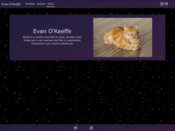Click the mail icon in the footer

pyautogui.click(x=76, y=128)
